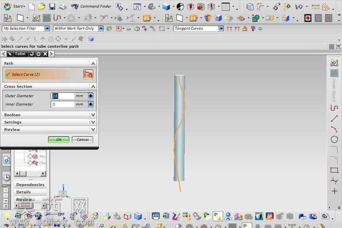Open dropdown arrow next to datum plane icon
342x228 pixels.
pyautogui.click(x=28, y=18)
